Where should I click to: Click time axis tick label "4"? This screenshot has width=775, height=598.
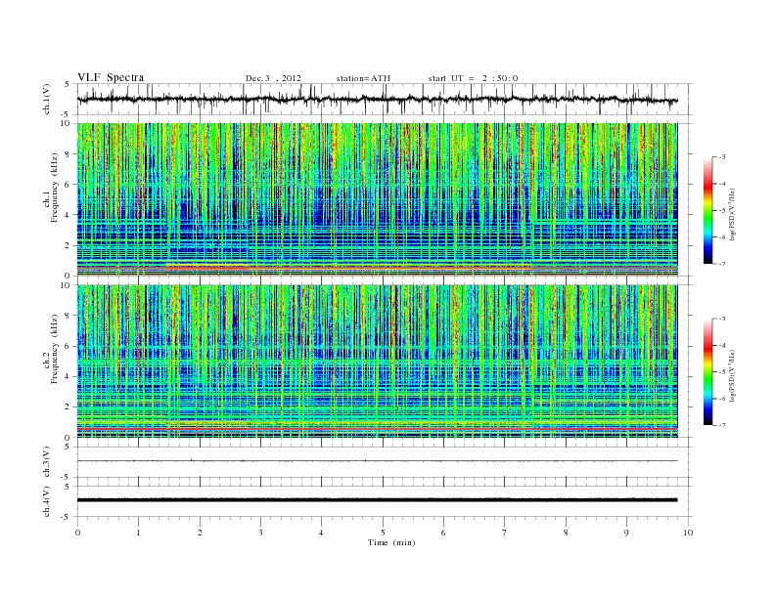[321, 533]
